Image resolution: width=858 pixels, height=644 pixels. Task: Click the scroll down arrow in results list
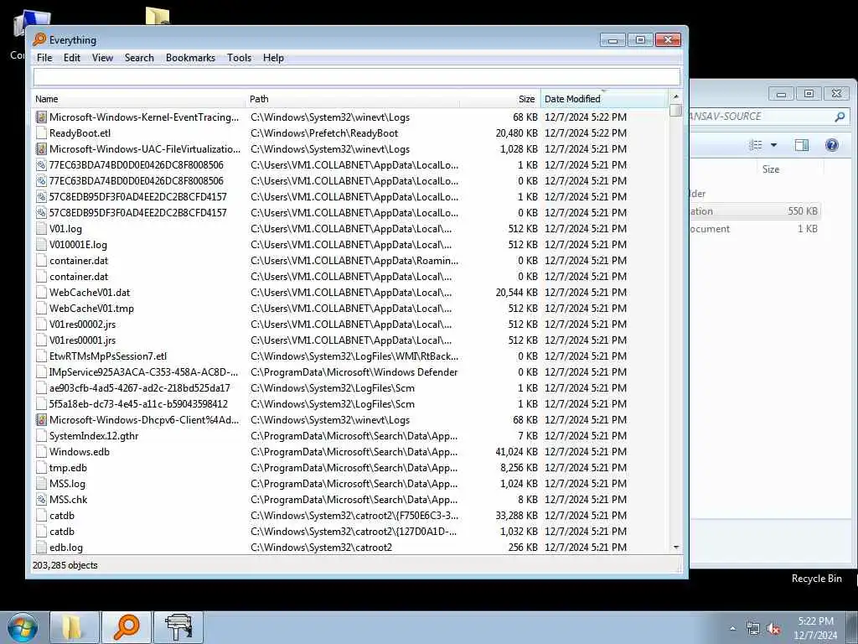[x=676, y=547]
